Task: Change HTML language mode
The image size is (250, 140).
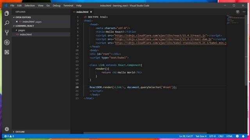Action: coord(229,136)
